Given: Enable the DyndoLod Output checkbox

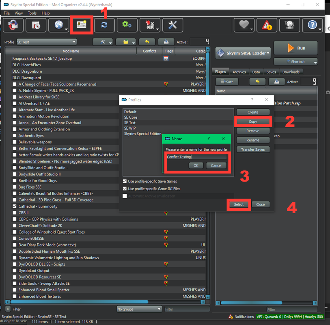Looking at the screenshot, I should 15,271.
